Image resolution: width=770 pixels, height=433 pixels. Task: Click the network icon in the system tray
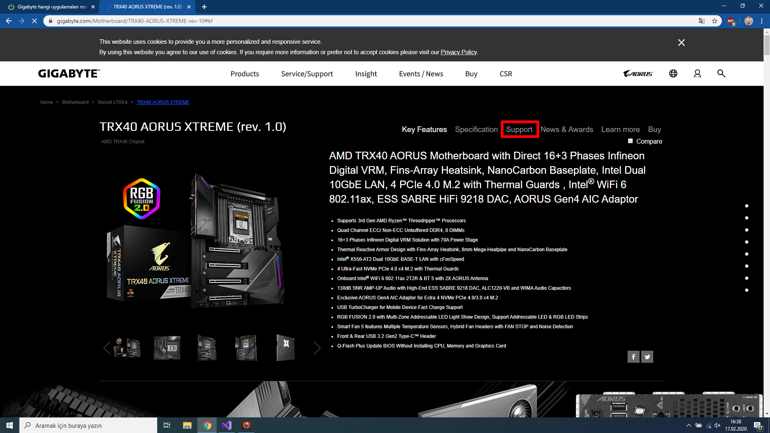click(x=709, y=425)
